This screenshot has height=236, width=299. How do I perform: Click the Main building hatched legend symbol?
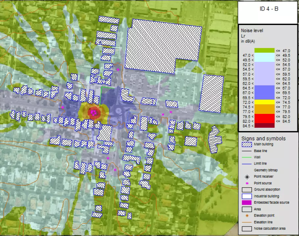[x=246, y=144]
